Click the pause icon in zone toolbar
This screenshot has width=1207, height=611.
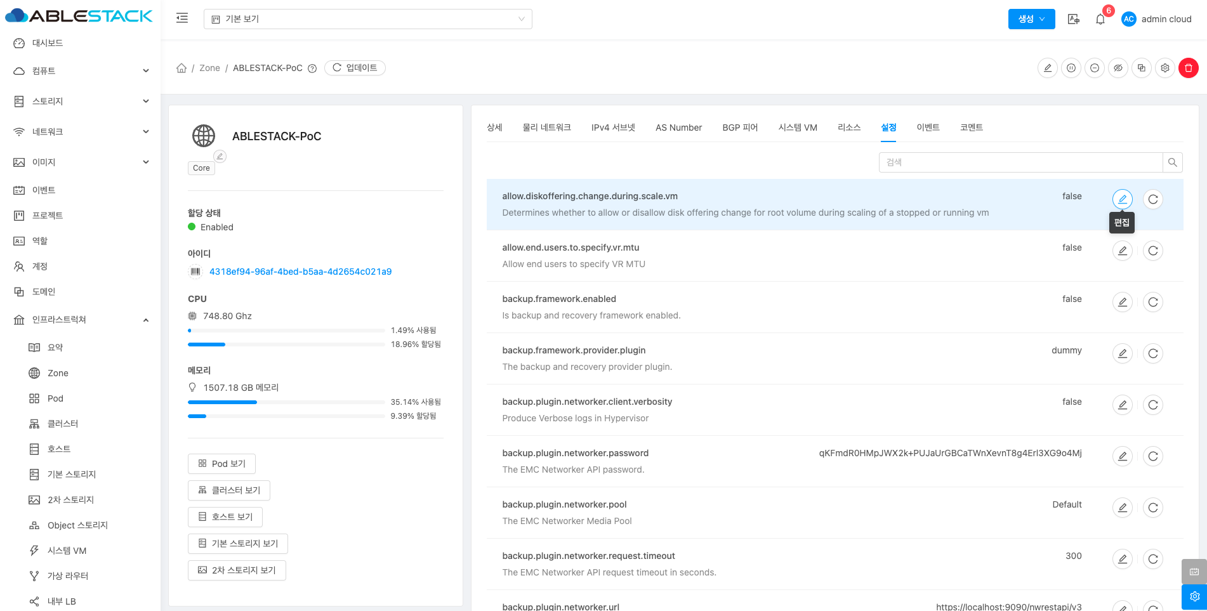point(1071,68)
